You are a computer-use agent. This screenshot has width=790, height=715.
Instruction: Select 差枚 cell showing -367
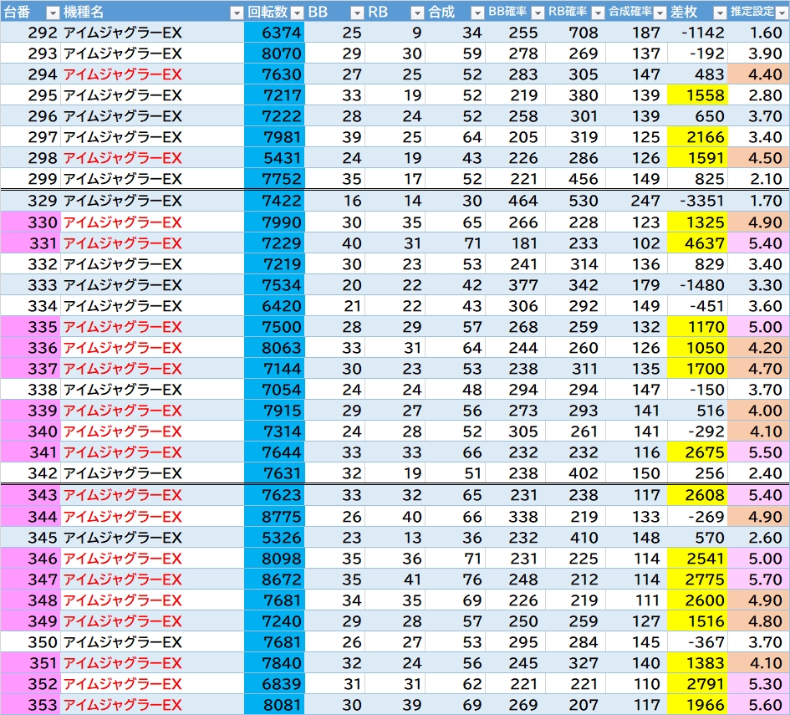click(x=698, y=642)
